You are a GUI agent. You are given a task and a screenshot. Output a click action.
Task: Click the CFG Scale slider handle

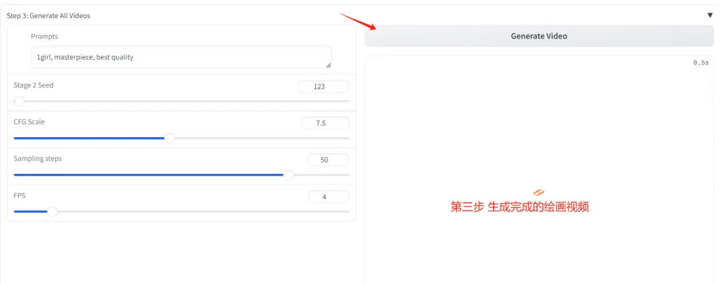click(x=169, y=139)
